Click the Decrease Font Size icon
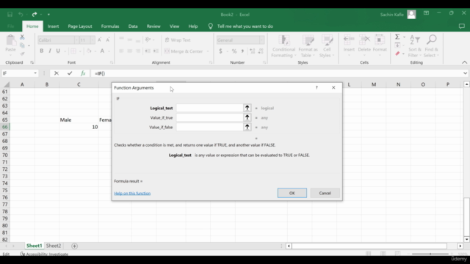Viewport: 470px width, 264px height. pyautogui.click(x=108, y=40)
